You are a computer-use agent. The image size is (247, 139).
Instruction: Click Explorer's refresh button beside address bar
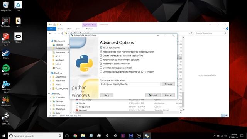click(192, 34)
